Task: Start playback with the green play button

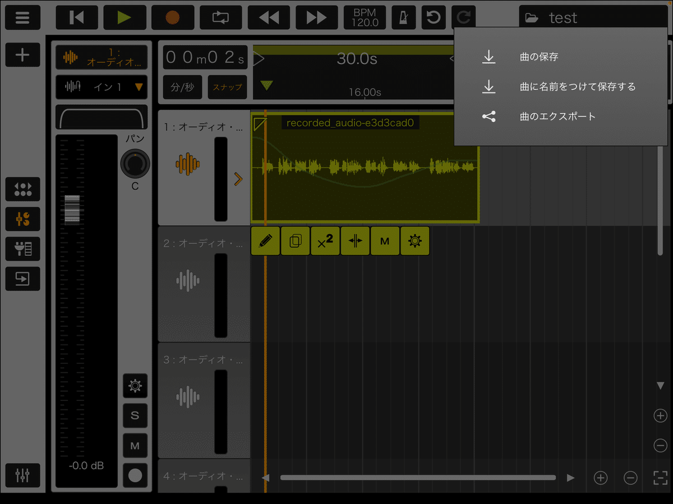Action: (x=125, y=17)
